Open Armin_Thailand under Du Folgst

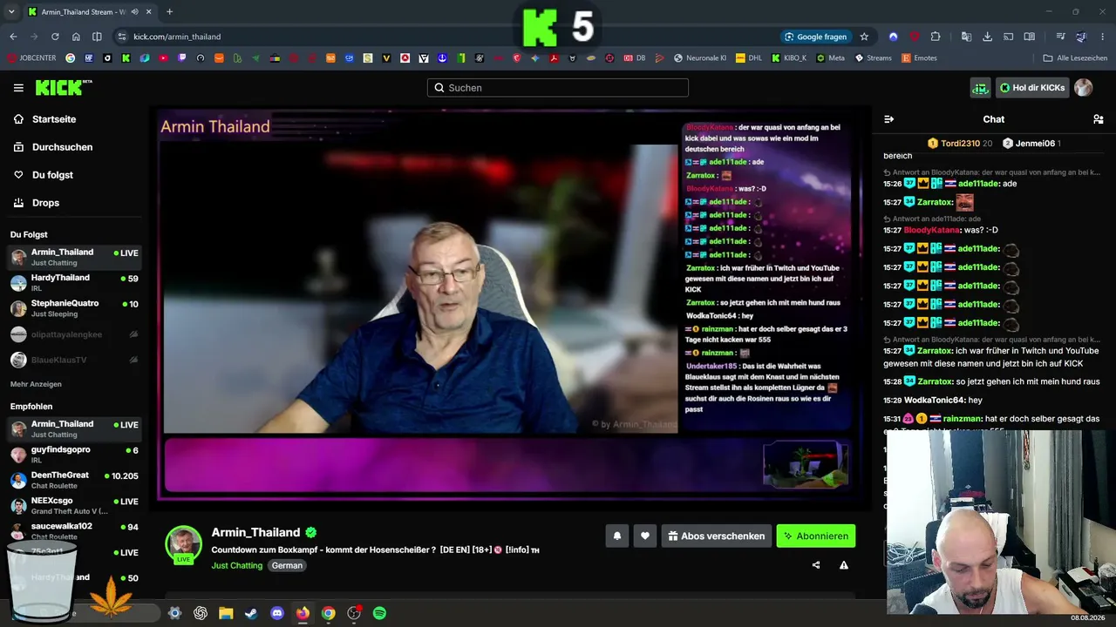click(74, 257)
